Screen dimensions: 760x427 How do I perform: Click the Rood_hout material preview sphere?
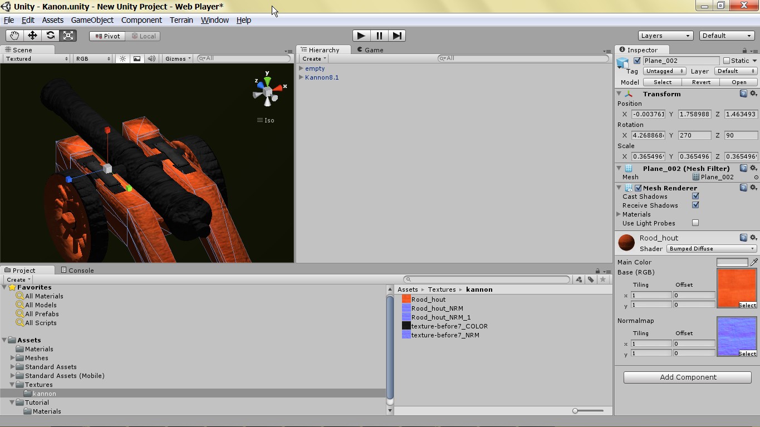pyautogui.click(x=626, y=243)
